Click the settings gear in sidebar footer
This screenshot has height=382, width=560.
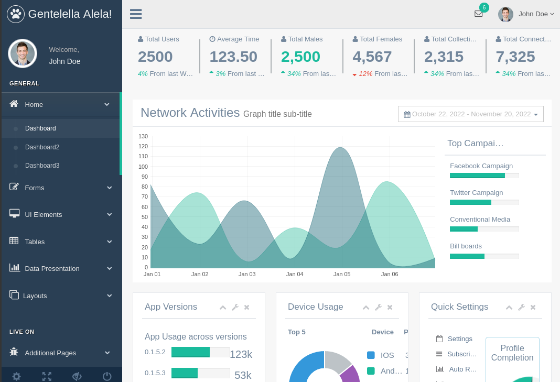click(16, 376)
